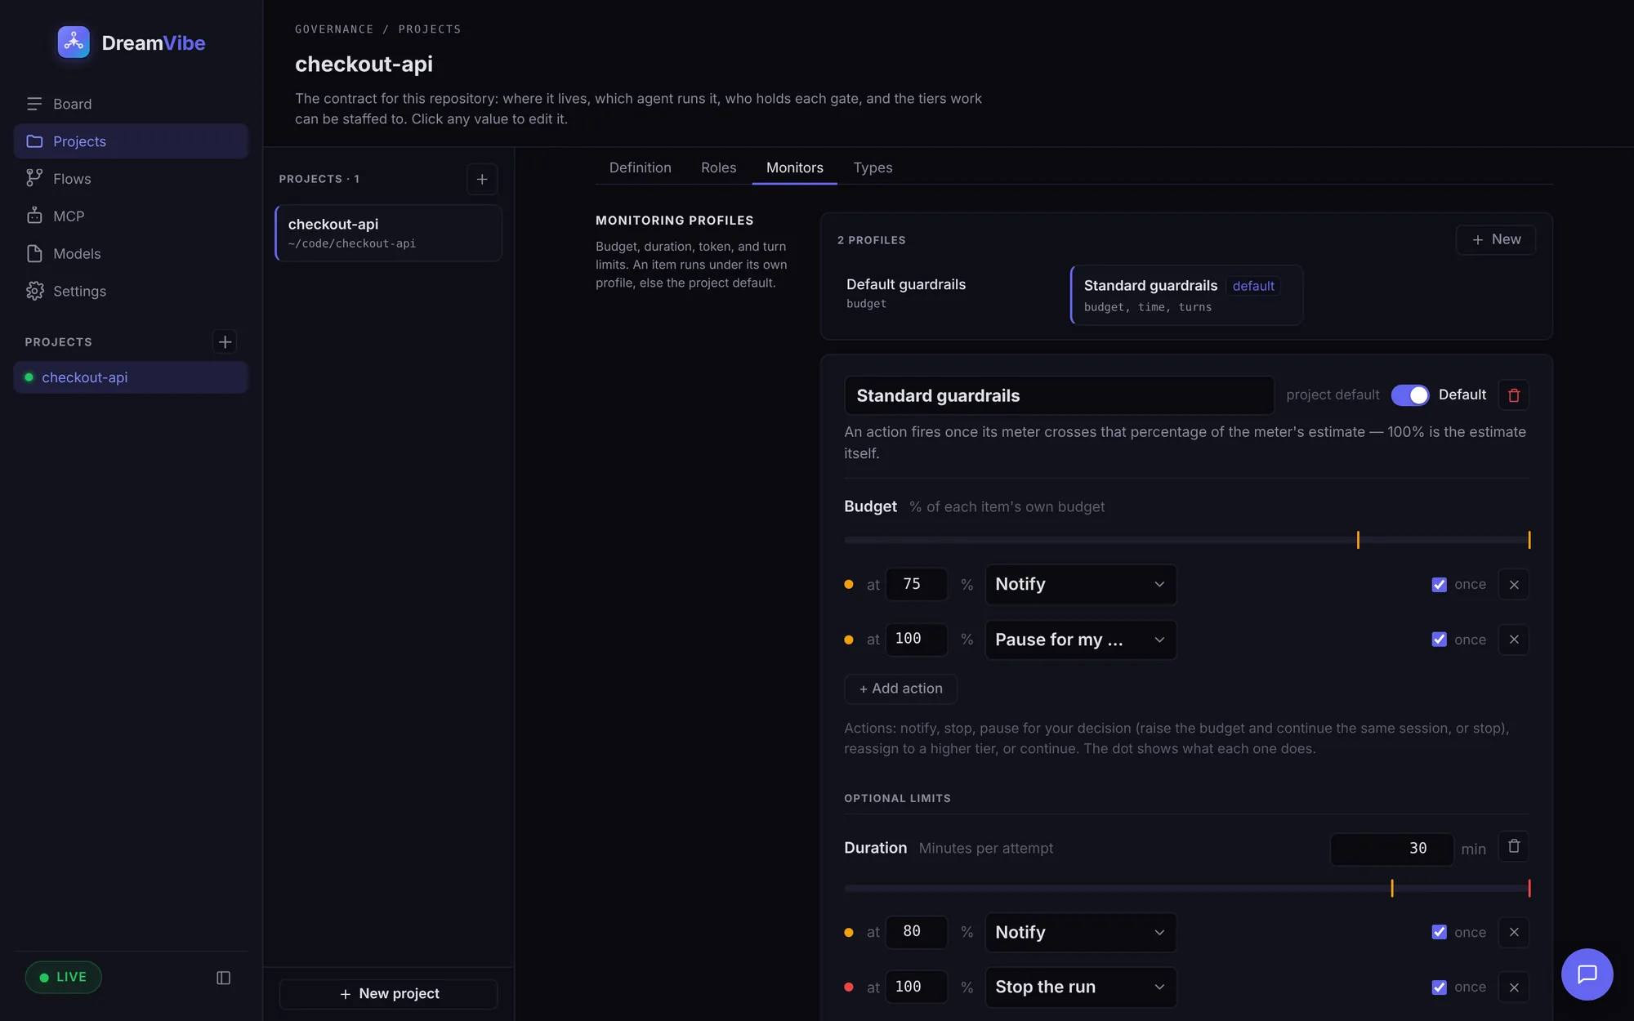Switch to the Roles tab
Screen dimensions: 1634x1021
(718, 167)
